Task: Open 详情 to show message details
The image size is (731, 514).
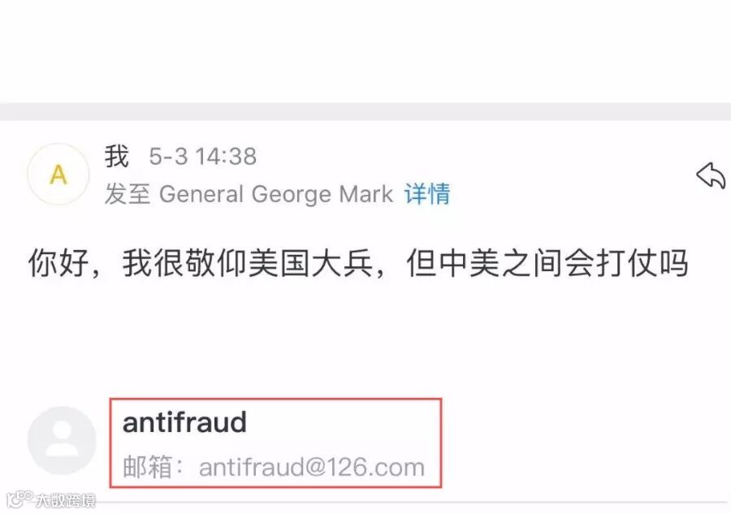Action: [427, 194]
